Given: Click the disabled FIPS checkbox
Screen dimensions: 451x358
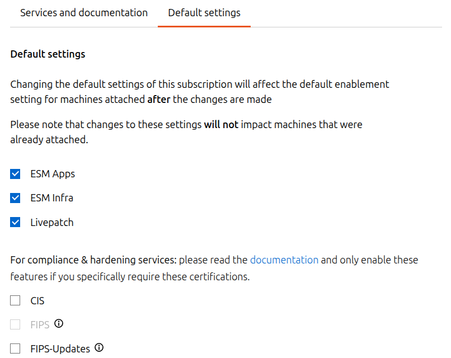Looking at the screenshot, I should click(15, 324).
